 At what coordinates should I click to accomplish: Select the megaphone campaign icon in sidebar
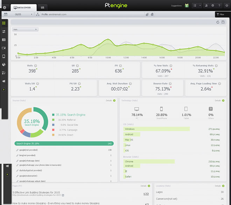(4, 81)
